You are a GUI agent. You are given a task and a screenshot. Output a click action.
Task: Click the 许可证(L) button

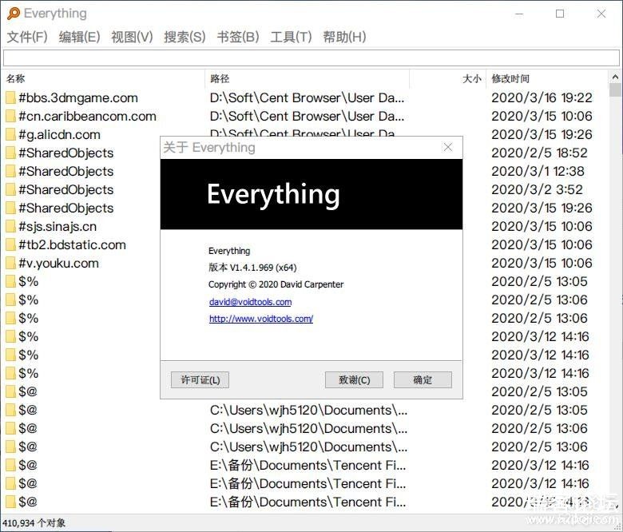pos(200,380)
